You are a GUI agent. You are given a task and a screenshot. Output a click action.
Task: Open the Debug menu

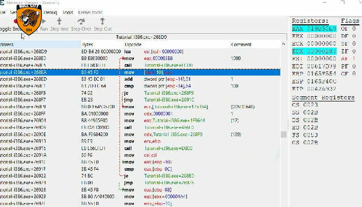pyautogui.click(x=51, y=10)
